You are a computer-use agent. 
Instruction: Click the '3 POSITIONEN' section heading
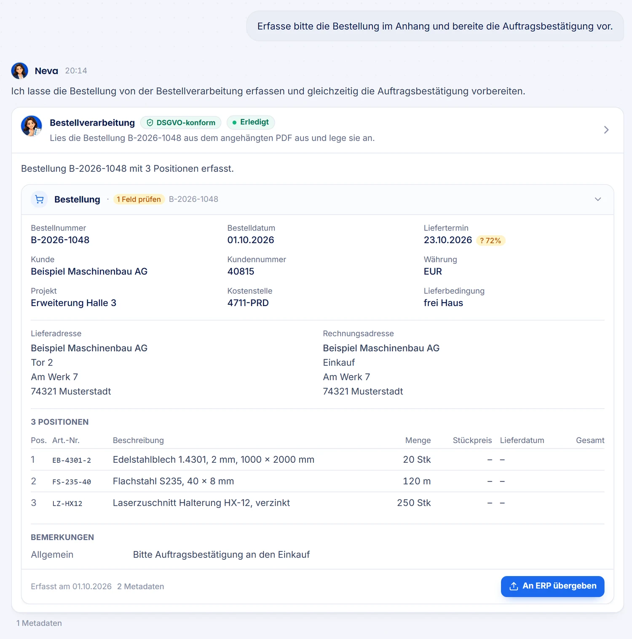[60, 422]
